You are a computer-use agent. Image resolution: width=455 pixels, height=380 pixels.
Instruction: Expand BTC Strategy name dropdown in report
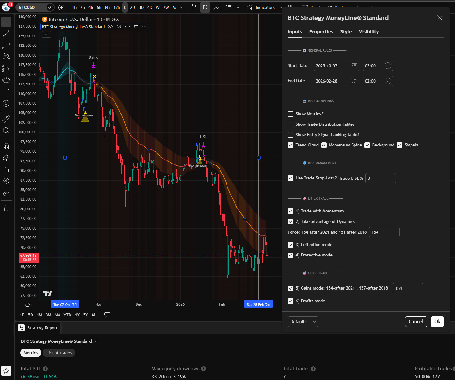96,341
